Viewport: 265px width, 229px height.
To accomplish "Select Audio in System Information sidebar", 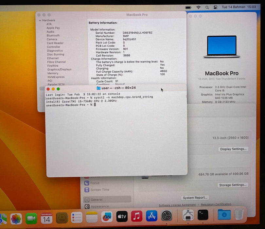I will coord(50,32).
